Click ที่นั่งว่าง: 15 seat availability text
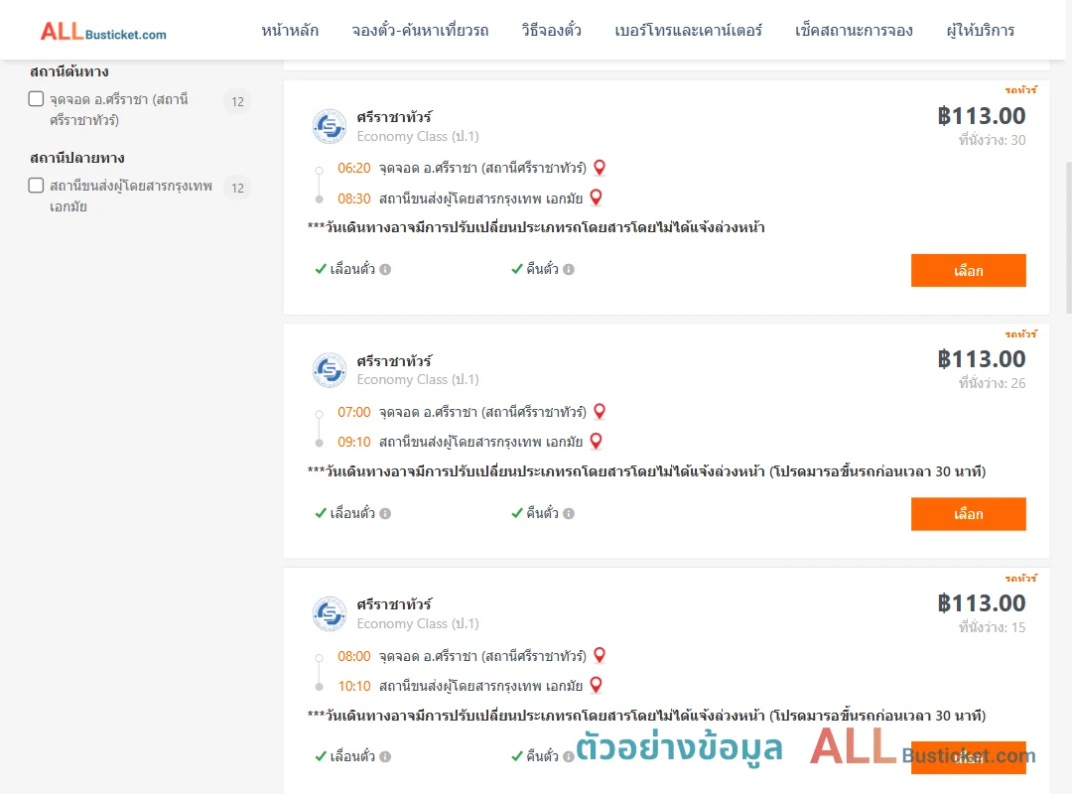The width and height of the screenshot is (1072, 794). pos(992,627)
